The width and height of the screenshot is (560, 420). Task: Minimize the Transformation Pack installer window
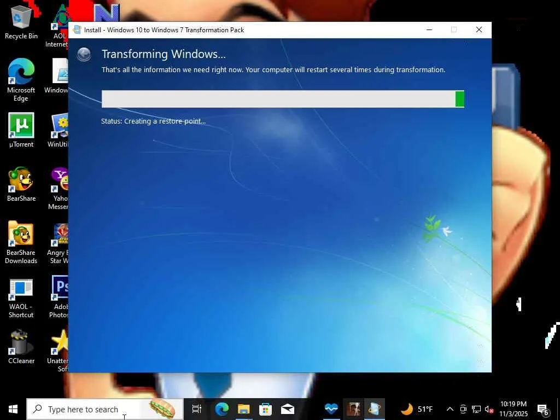click(x=429, y=30)
